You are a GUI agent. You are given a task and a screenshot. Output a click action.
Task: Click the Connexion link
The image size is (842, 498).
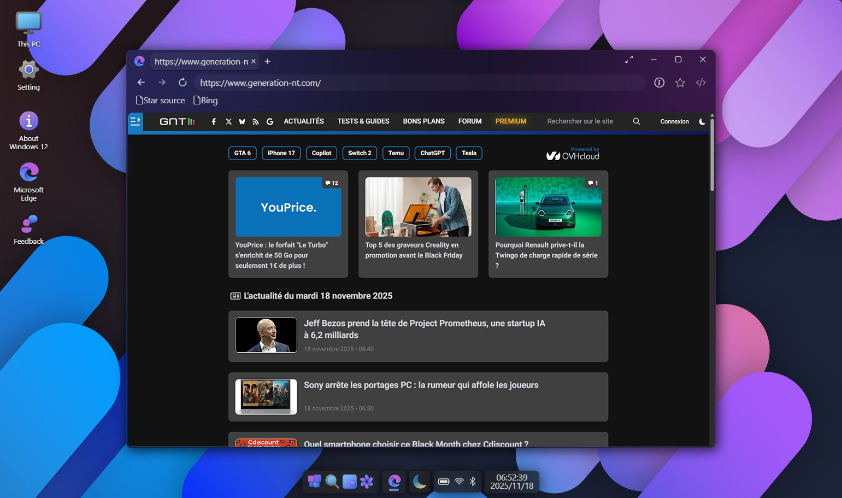click(674, 121)
